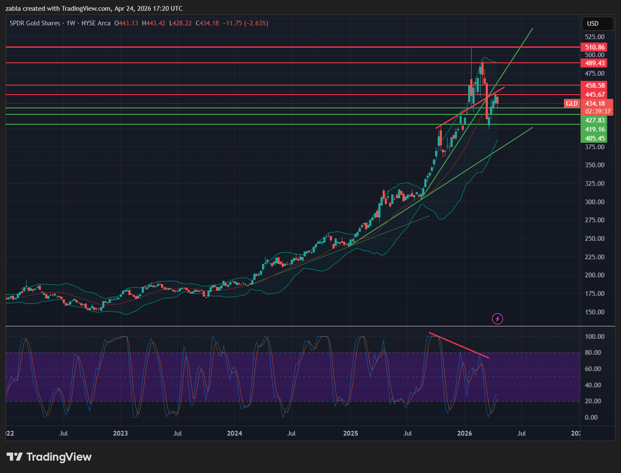Click the 2023 label on time axis
621x473 pixels.
tap(120, 433)
